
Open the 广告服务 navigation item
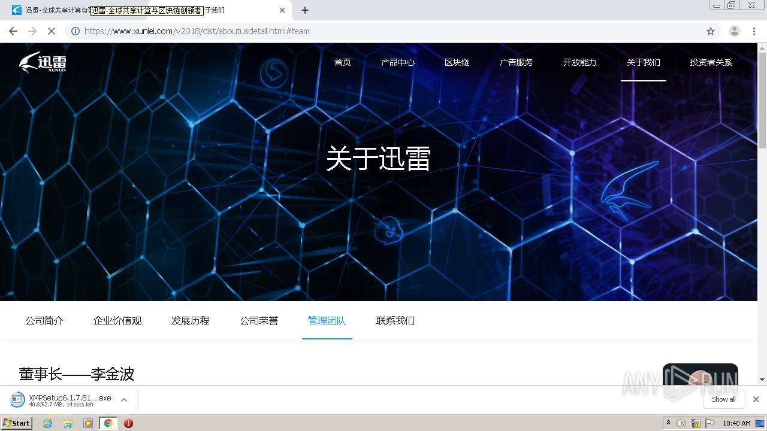tap(517, 62)
